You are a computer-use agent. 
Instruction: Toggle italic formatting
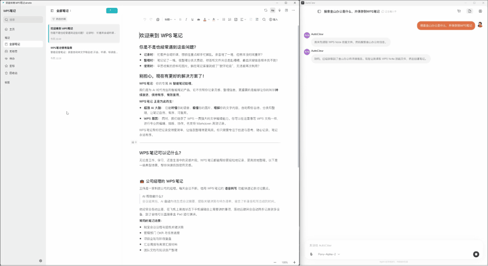pyautogui.click(x=186, y=20)
